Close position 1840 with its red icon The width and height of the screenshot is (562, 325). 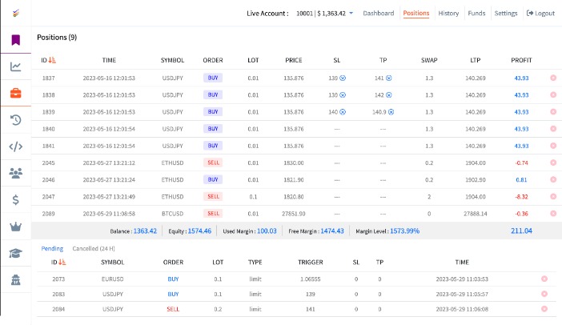tap(553, 129)
